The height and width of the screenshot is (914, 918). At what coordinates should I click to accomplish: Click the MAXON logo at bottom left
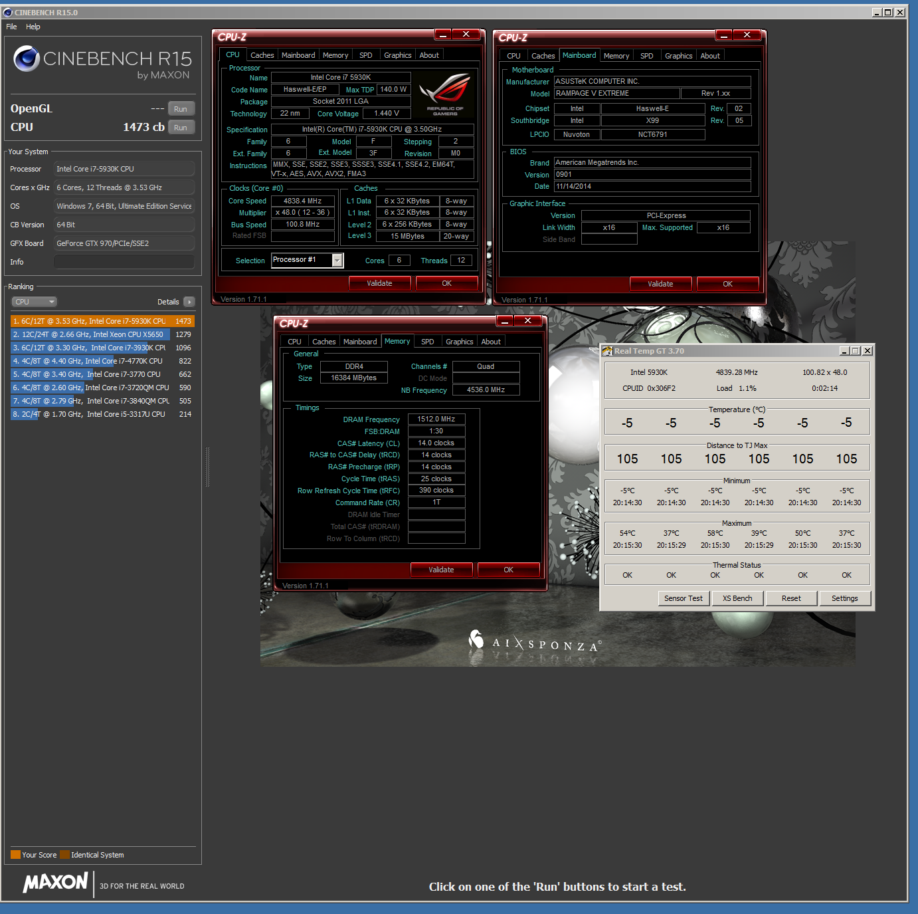(x=56, y=882)
